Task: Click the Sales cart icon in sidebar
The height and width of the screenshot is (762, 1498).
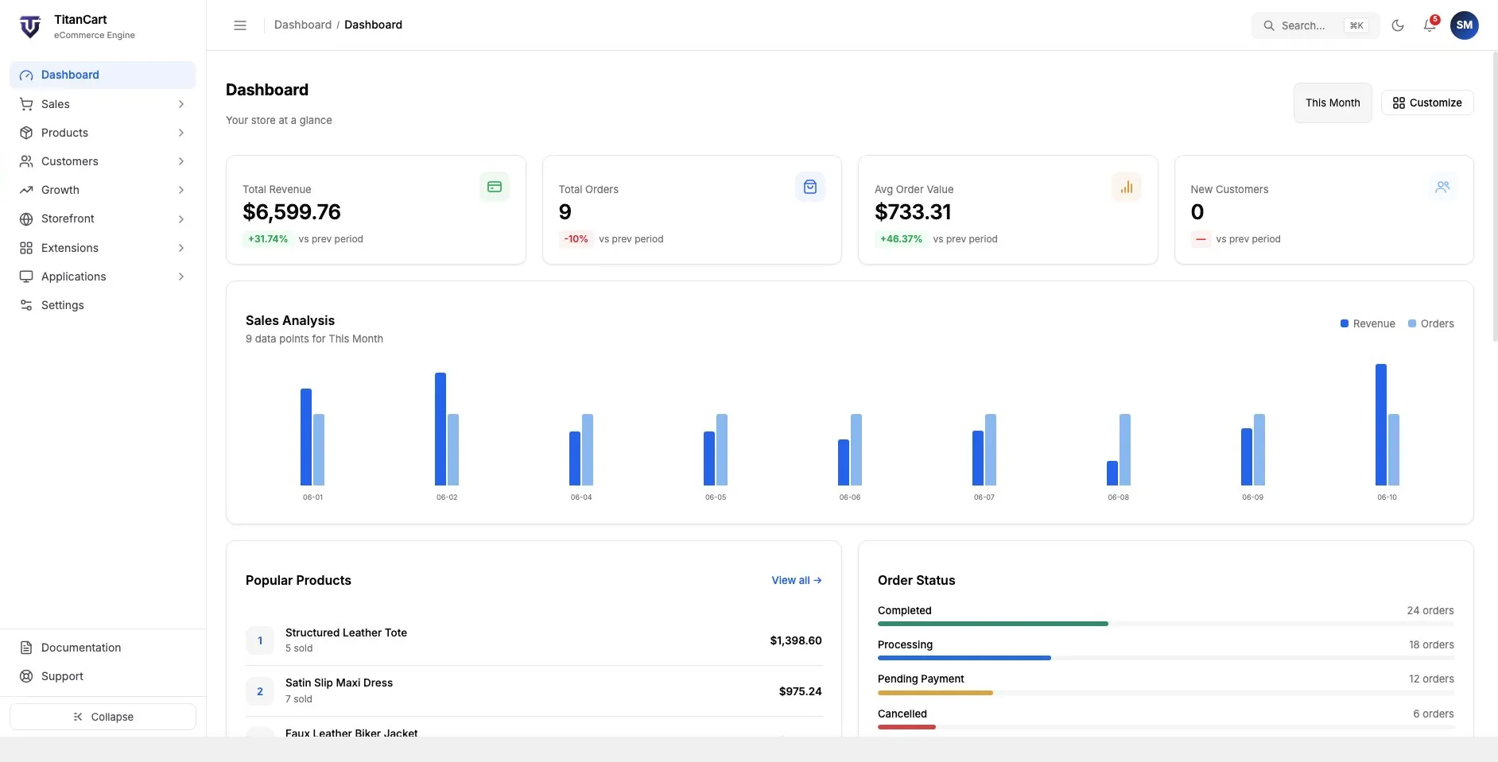Action: pos(26,104)
